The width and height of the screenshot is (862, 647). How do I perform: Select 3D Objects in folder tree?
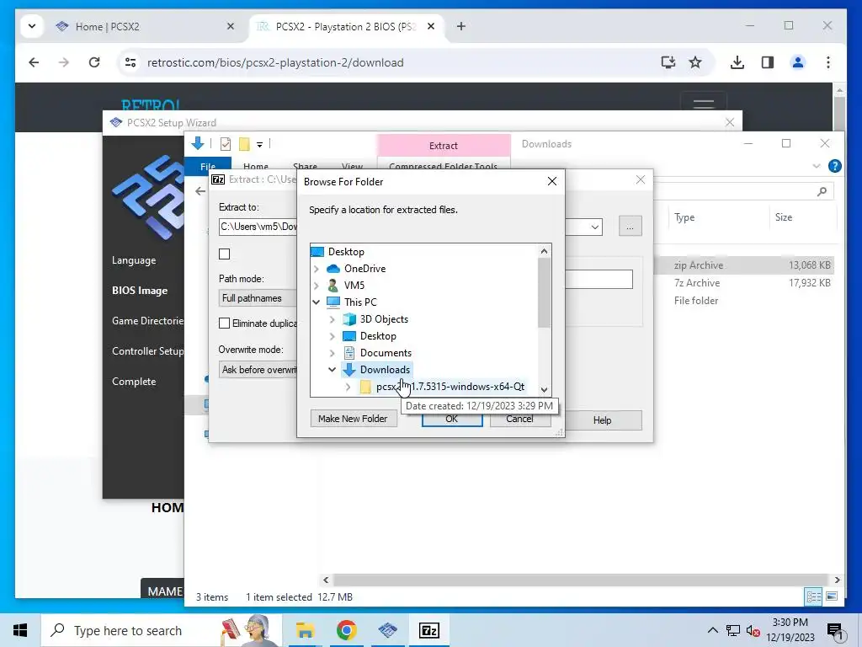tap(384, 319)
